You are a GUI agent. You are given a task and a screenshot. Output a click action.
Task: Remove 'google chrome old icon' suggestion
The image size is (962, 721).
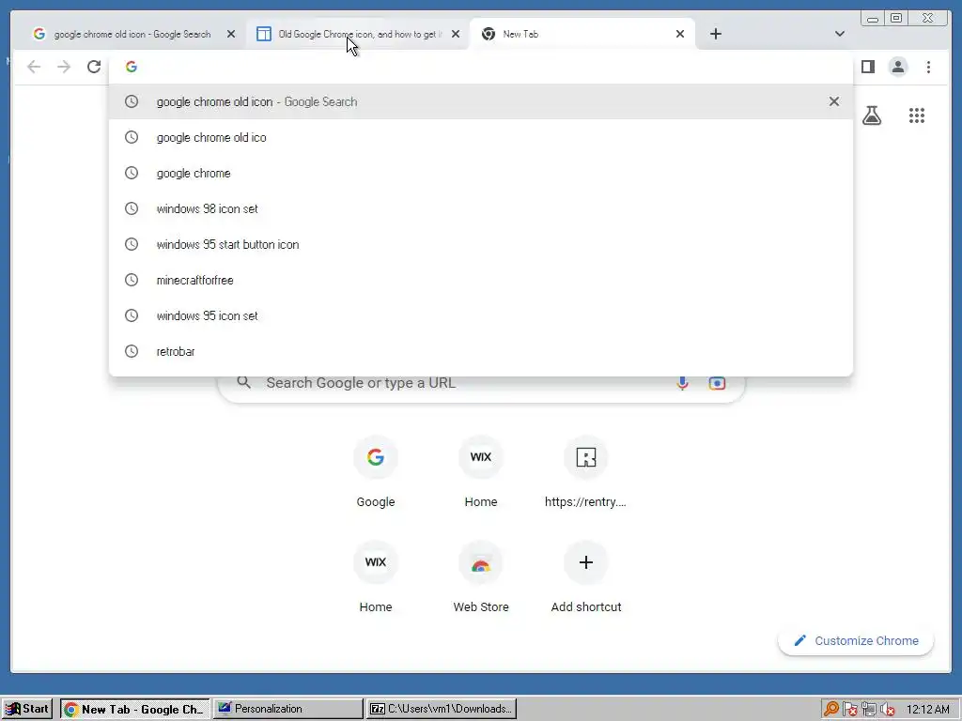click(x=834, y=101)
